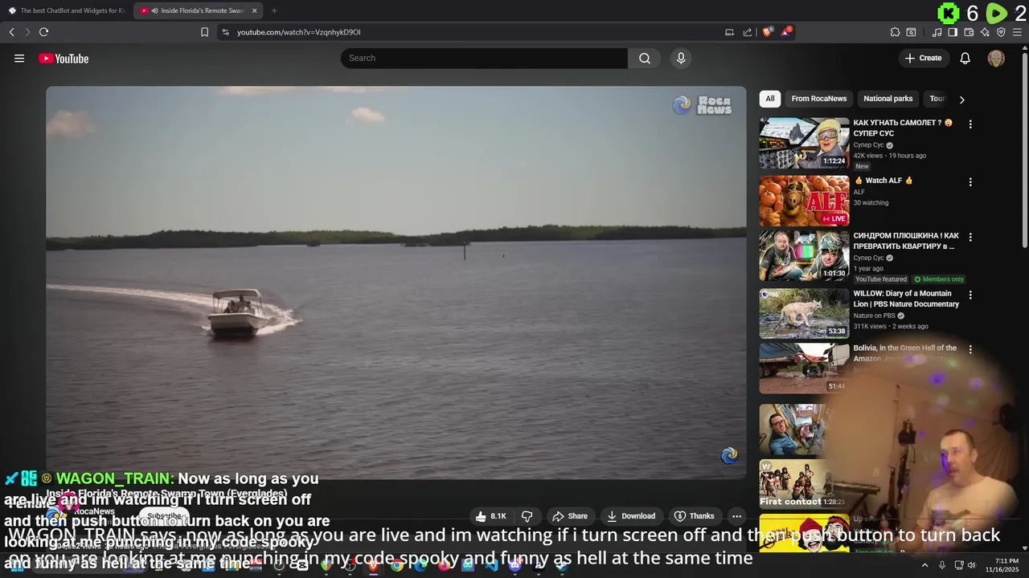Open browser extensions puzzle icon
Viewport: 1029px width, 578px height.
(x=895, y=32)
